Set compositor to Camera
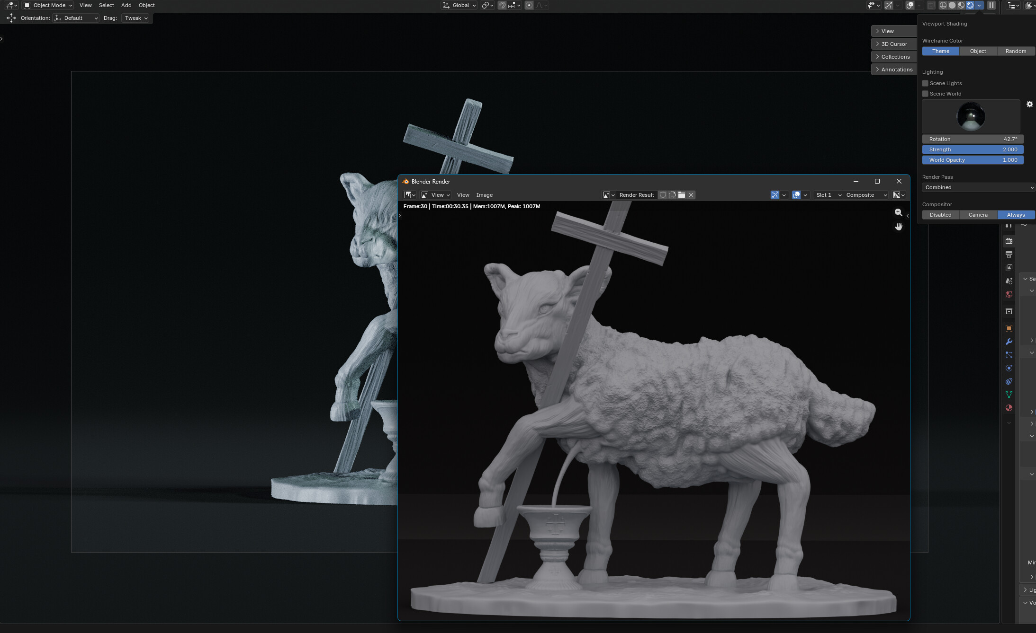Image resolution: width=1036 pixels, height=633 pixels. tap(978, 215)
